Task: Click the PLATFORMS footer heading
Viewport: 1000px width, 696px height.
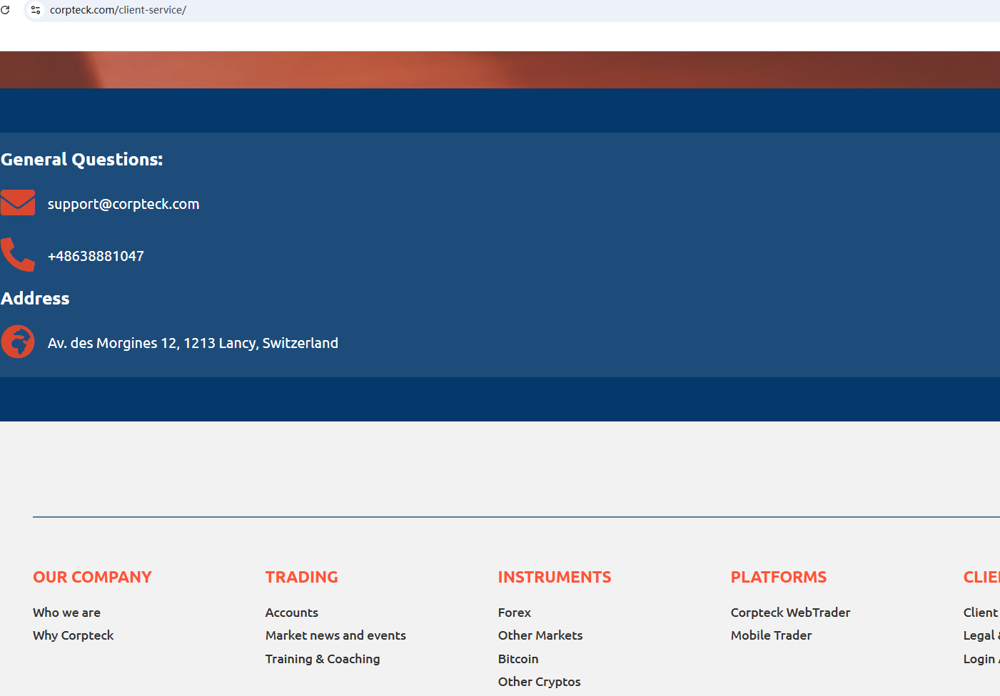Action: pyautogui.click(x=779, y=577)
